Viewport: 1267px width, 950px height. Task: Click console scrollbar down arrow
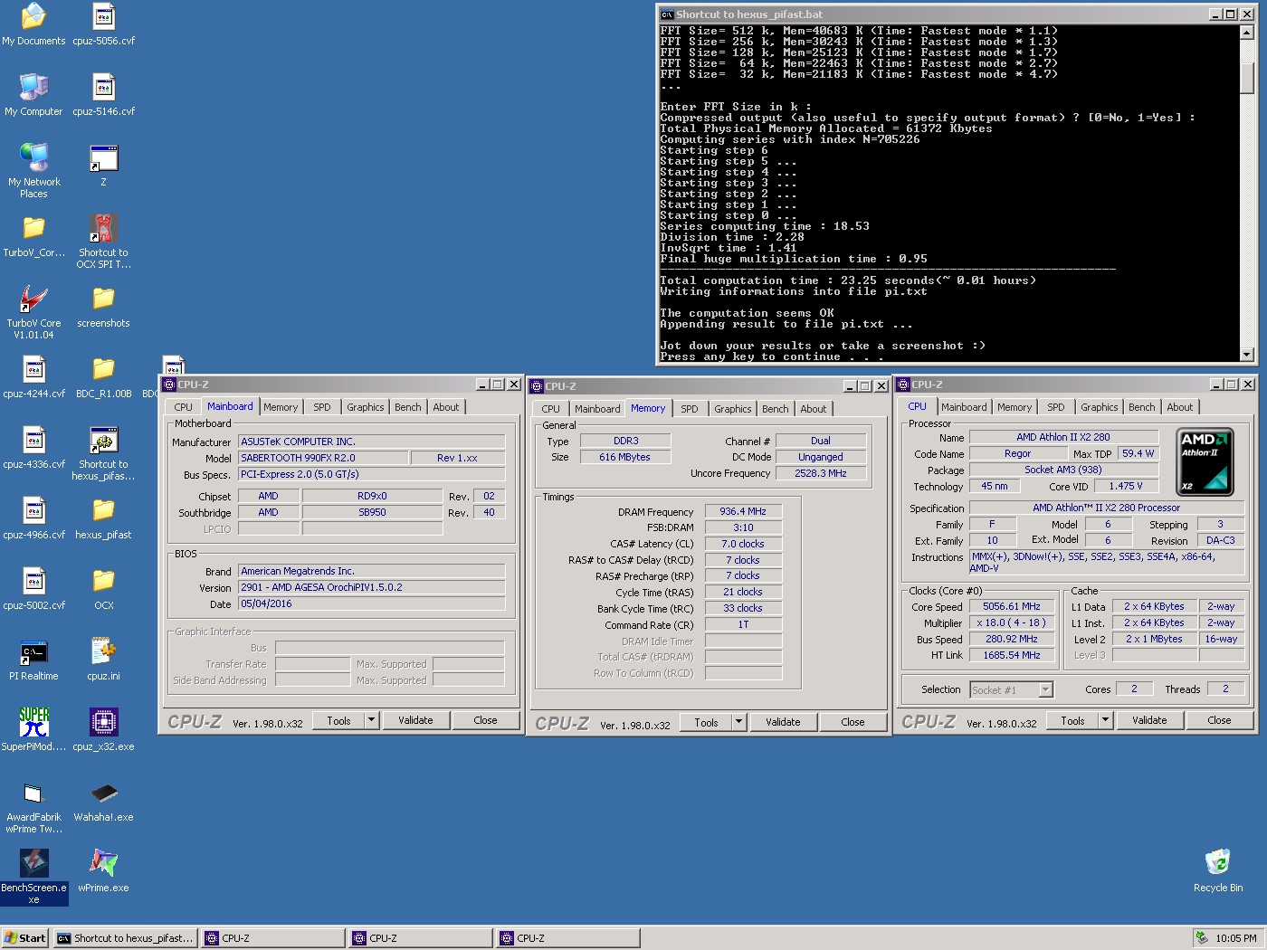click(1247, 355)
